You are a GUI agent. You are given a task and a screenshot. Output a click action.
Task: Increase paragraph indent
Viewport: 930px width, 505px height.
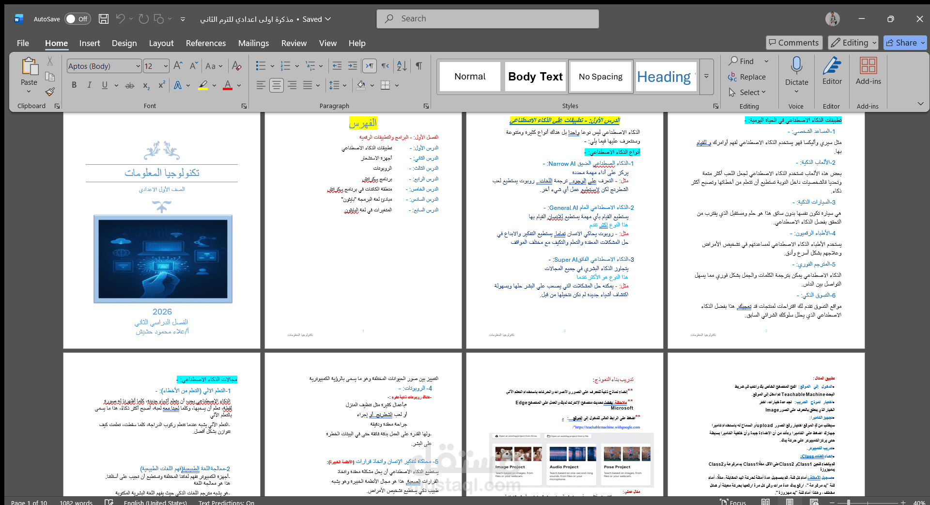[x=353, y=66]
